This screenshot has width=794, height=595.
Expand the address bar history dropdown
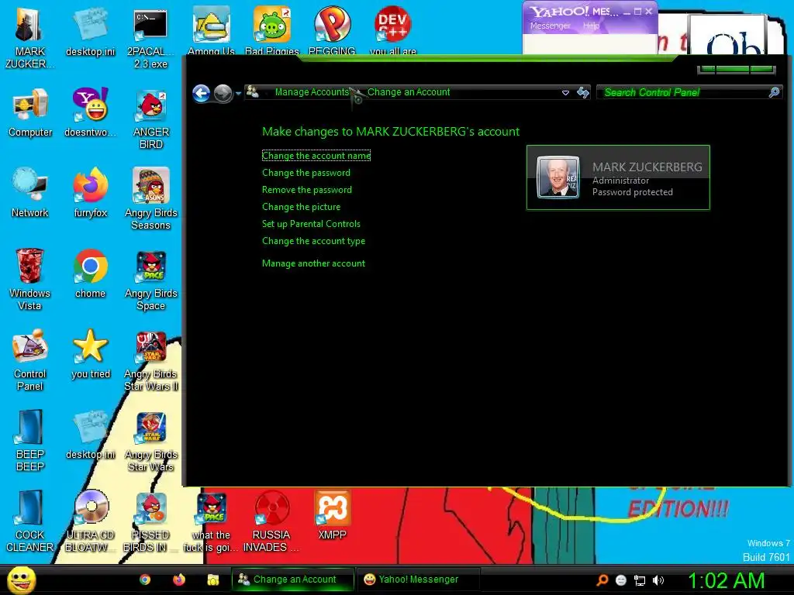(x=565, y=93)
